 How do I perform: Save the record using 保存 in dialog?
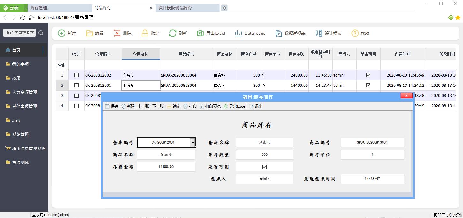[112, 106]
